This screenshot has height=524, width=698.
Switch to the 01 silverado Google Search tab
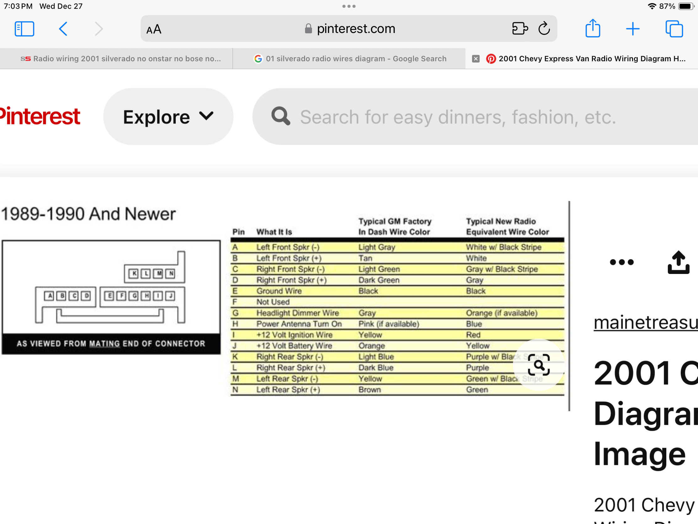349,58
